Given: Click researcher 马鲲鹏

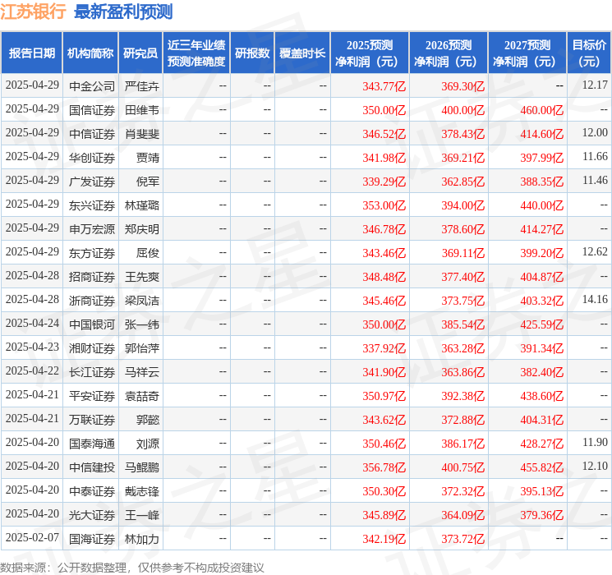Looking at the screenshot, I should pyautogui.click(x=142, y=467).
